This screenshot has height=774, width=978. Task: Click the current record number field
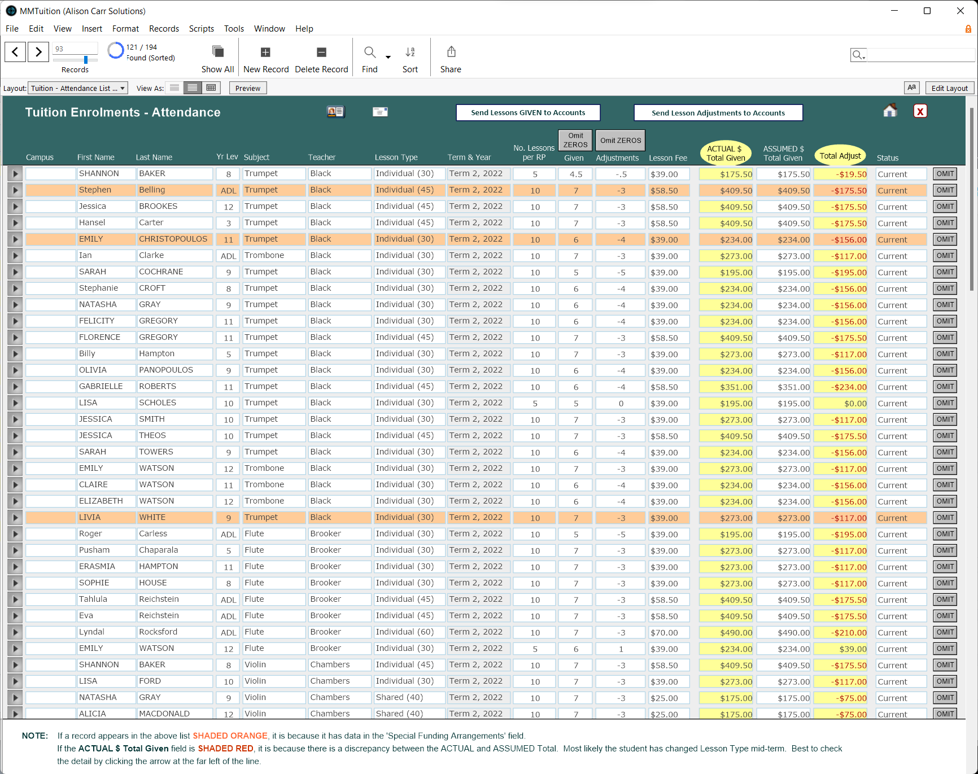pyautogui.click(x=75, y=49)
